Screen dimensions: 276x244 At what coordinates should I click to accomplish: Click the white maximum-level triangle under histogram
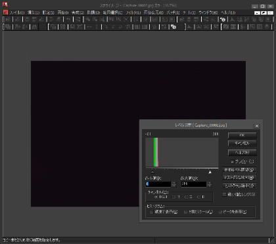tap(210, 172)
